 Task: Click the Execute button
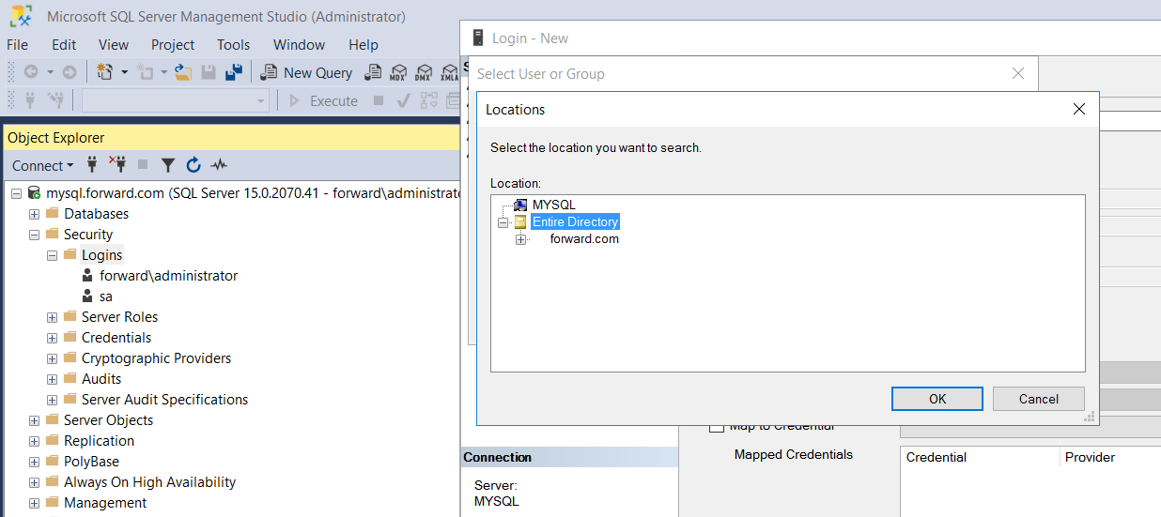[x=323, y=100]
